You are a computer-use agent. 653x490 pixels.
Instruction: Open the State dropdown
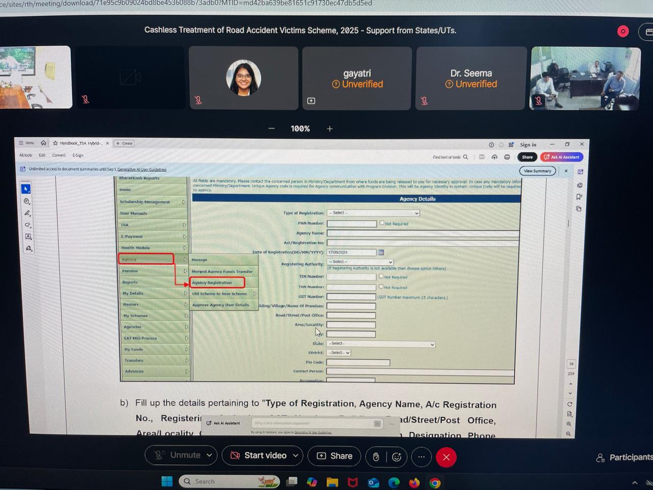coord(381,344)
